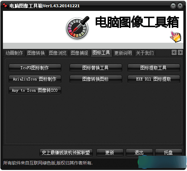Open 图像转换图标 tool
This screenshot has height=171, width=187.
[96, 79]
